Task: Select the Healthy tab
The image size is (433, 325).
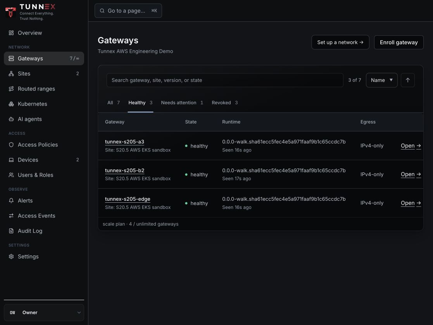Action: click(x=140, y=103)
